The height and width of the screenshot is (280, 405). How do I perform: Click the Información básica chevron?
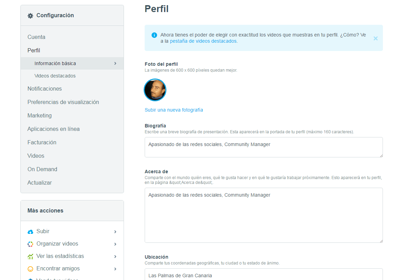point(115,63)
